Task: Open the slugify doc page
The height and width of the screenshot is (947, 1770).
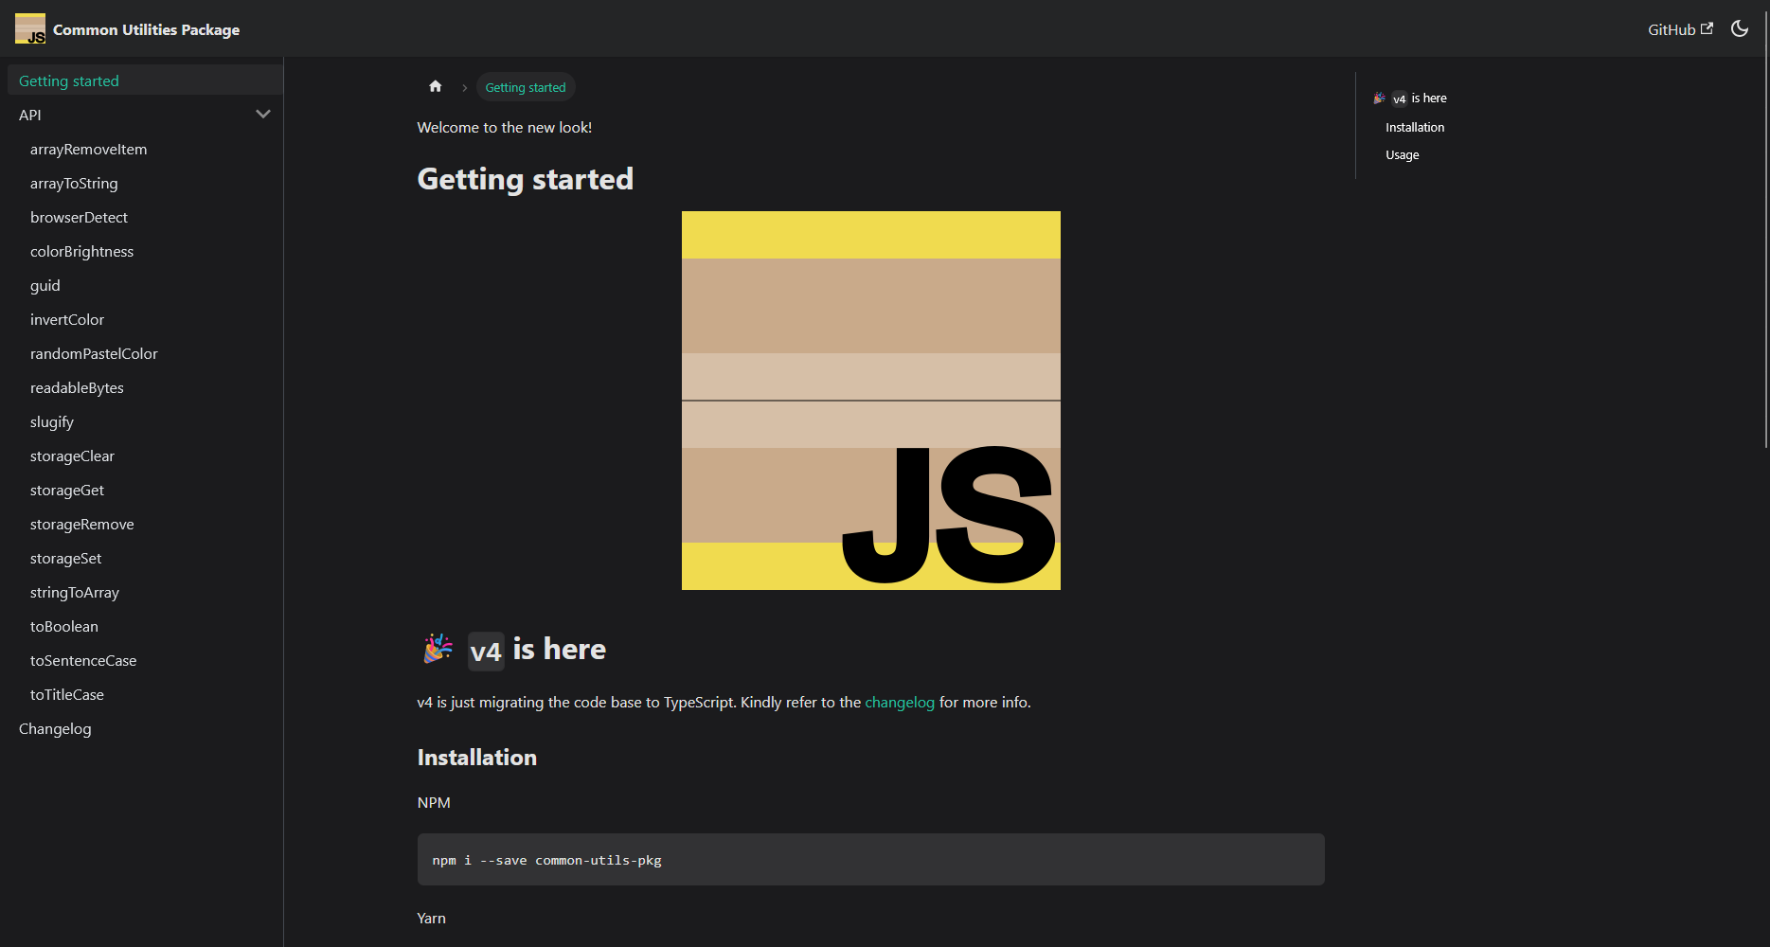Action: 52,421
